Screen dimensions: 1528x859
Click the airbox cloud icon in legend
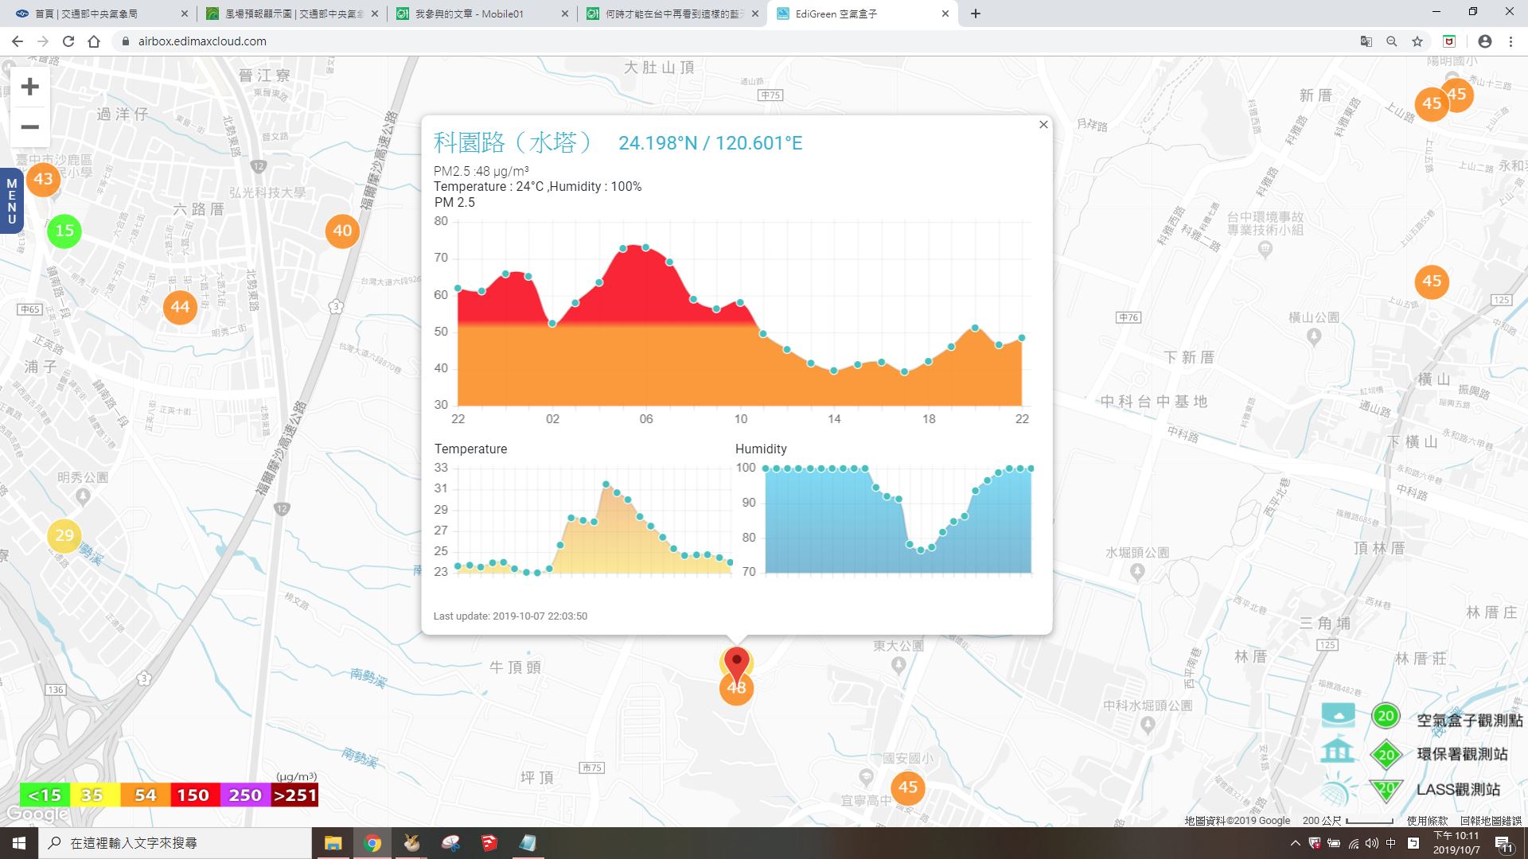point(1339,715)
